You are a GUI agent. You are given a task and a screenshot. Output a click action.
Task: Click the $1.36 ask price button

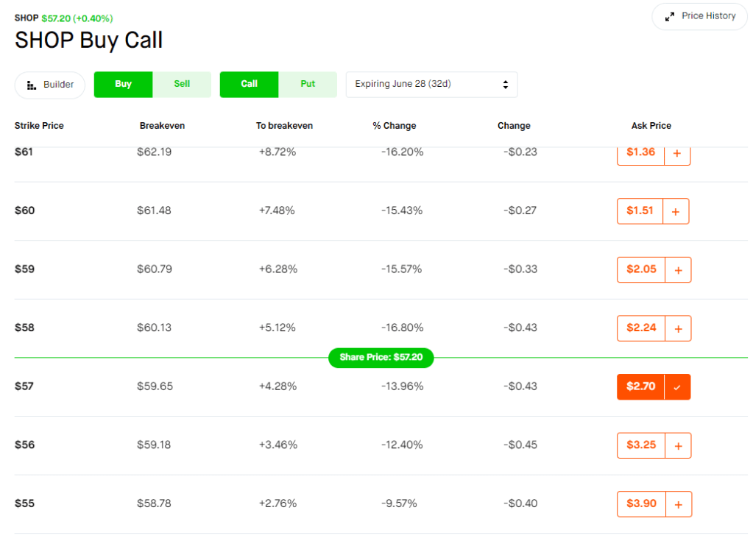pyautogui.click(x=640, y=152)
